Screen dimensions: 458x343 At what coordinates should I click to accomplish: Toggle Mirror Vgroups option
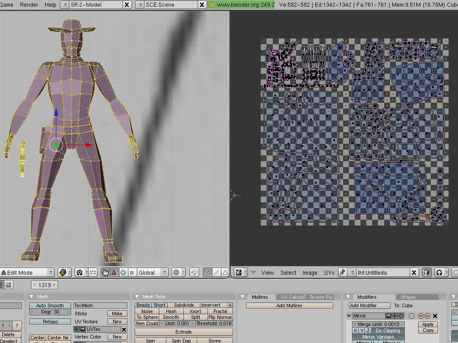pyautogui.click(x=378, y=337)
